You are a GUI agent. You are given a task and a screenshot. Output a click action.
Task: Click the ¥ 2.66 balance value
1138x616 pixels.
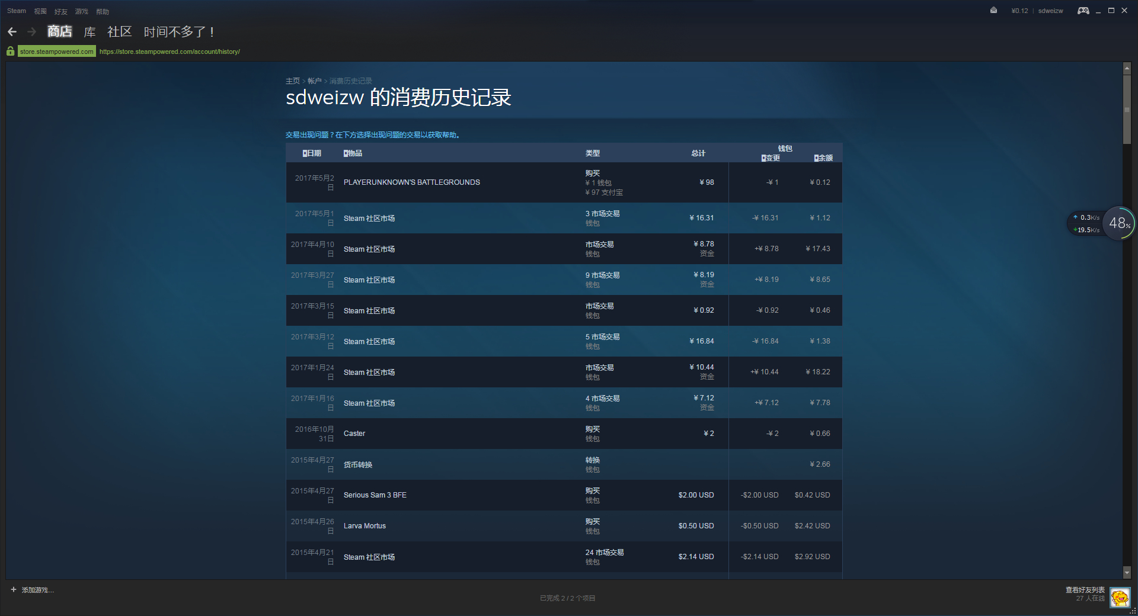(x=820, y=464)
